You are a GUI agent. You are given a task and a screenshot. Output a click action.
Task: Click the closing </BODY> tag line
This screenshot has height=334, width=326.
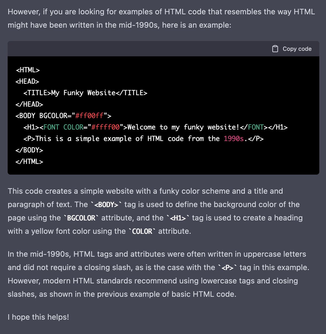pyautogui.click(x=29, y=150)
